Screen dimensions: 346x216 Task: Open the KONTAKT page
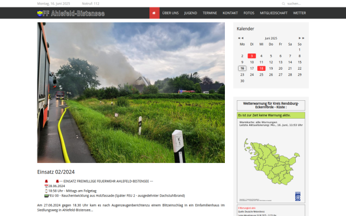pos(230,13)
